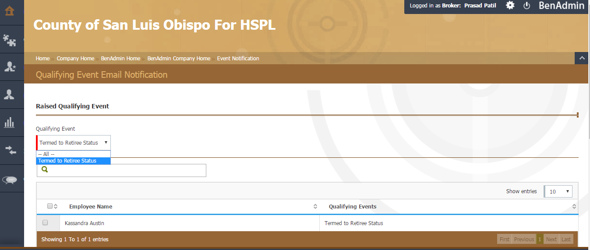The width and height of the screenshot is (590, 250).
Task: Go to the Home breadcrumb
Action: point(42,58)
